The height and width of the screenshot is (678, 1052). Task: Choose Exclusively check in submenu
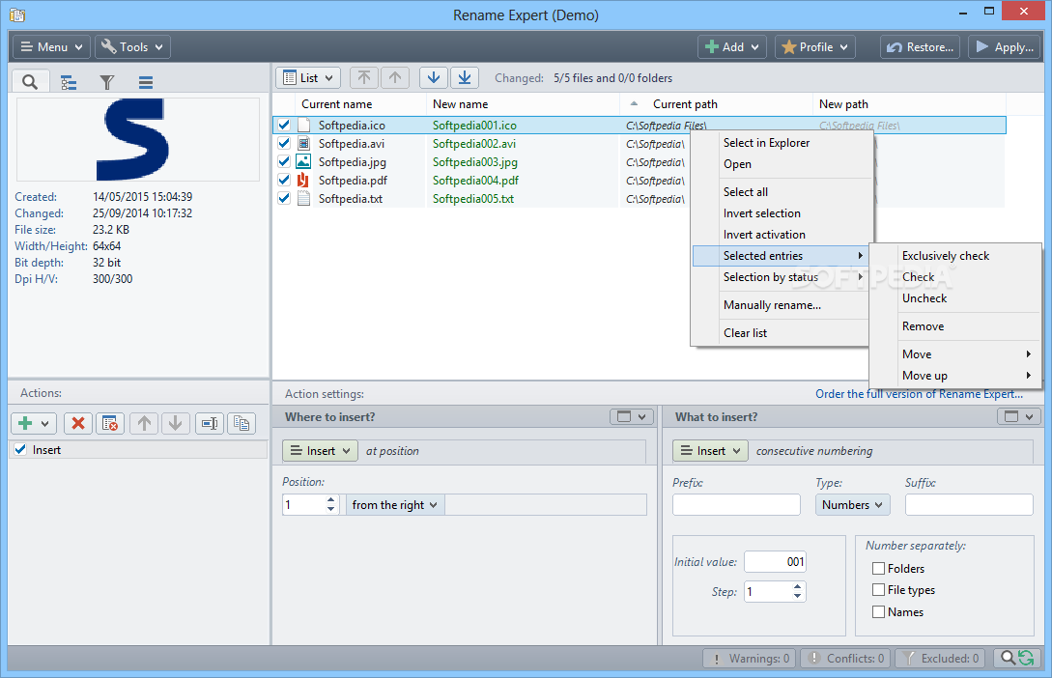point(946,256)
